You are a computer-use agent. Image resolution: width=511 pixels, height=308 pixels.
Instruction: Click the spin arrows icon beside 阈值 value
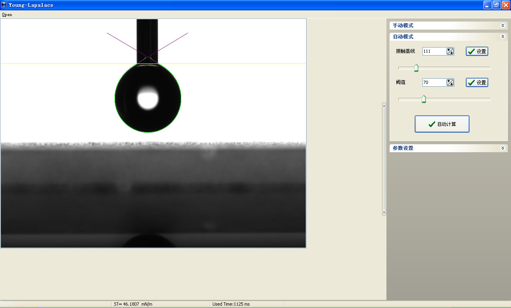(450, 82)
